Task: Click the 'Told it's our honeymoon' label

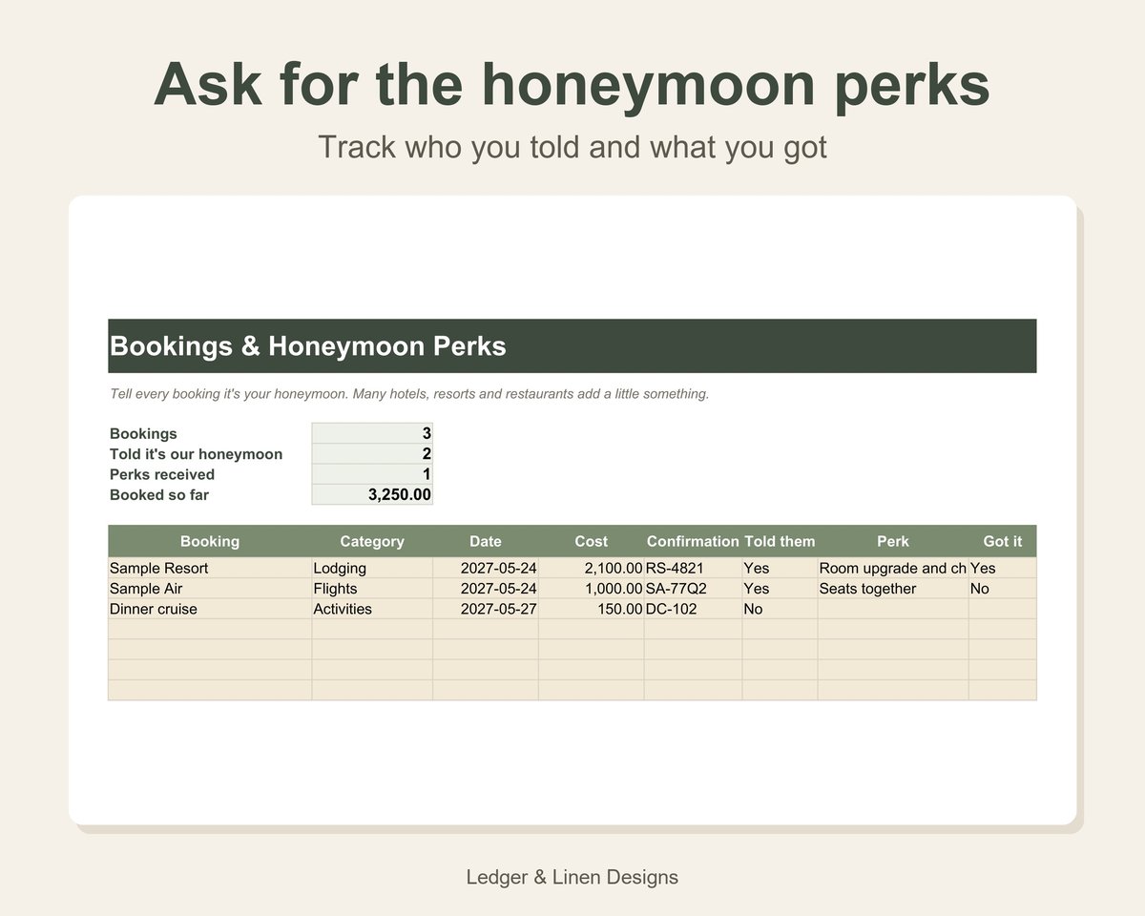Action: [x=196, y=454]
